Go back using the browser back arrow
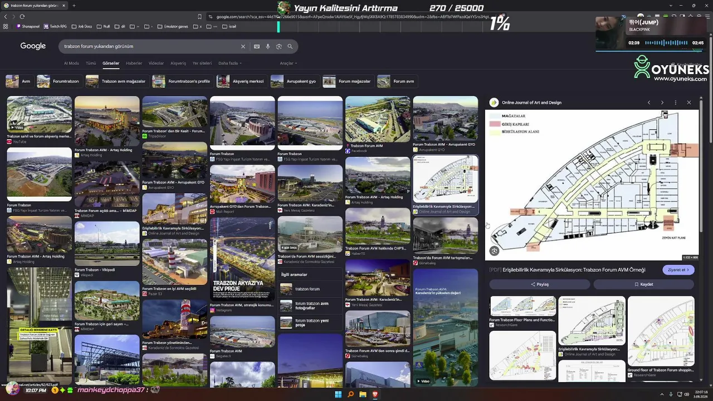The width and height of the screenshot is (713, 401). point(6,17)
